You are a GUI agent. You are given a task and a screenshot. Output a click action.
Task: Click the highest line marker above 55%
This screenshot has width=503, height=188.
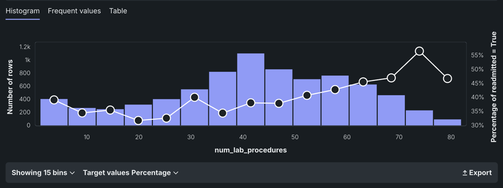coord(420,51)
